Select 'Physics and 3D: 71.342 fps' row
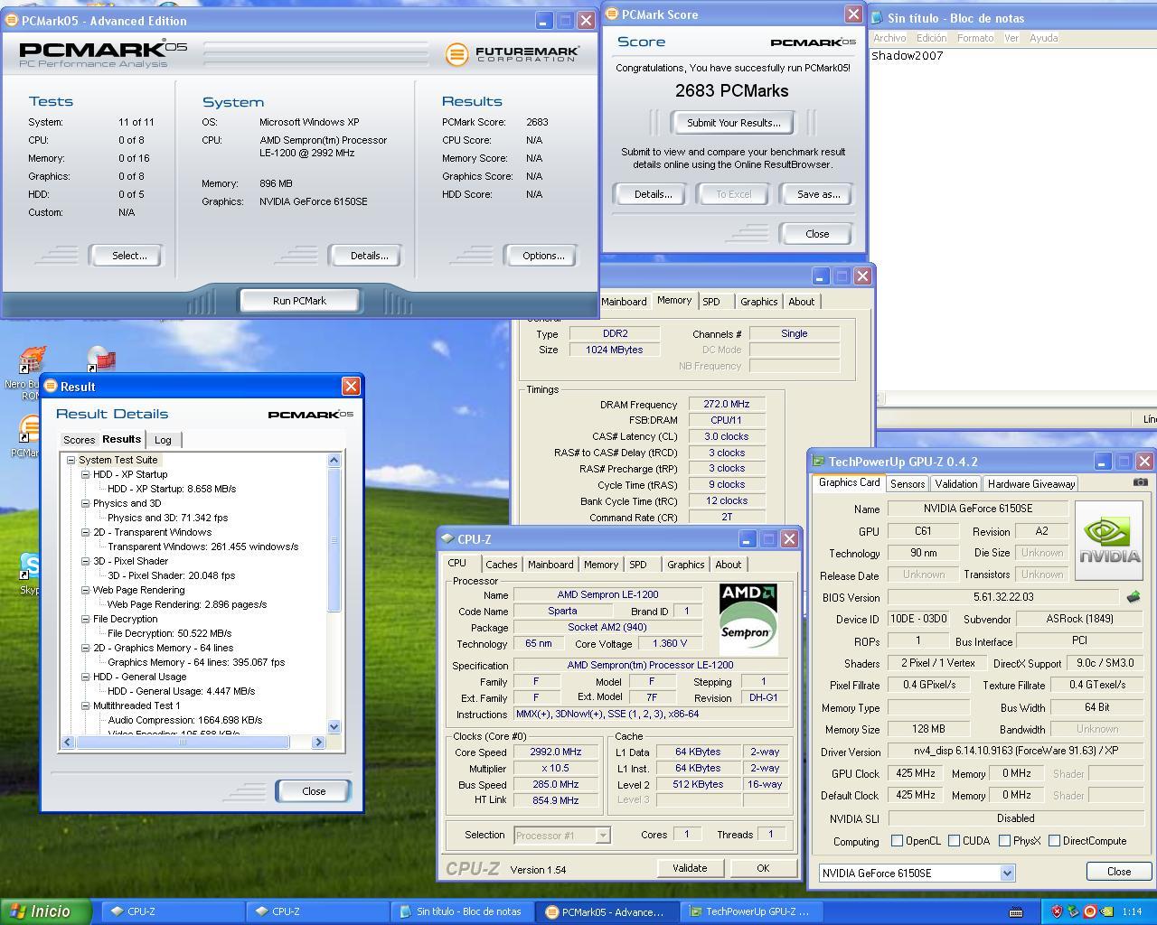Viewport: 1157px width, 925px height. pos(167,518)
